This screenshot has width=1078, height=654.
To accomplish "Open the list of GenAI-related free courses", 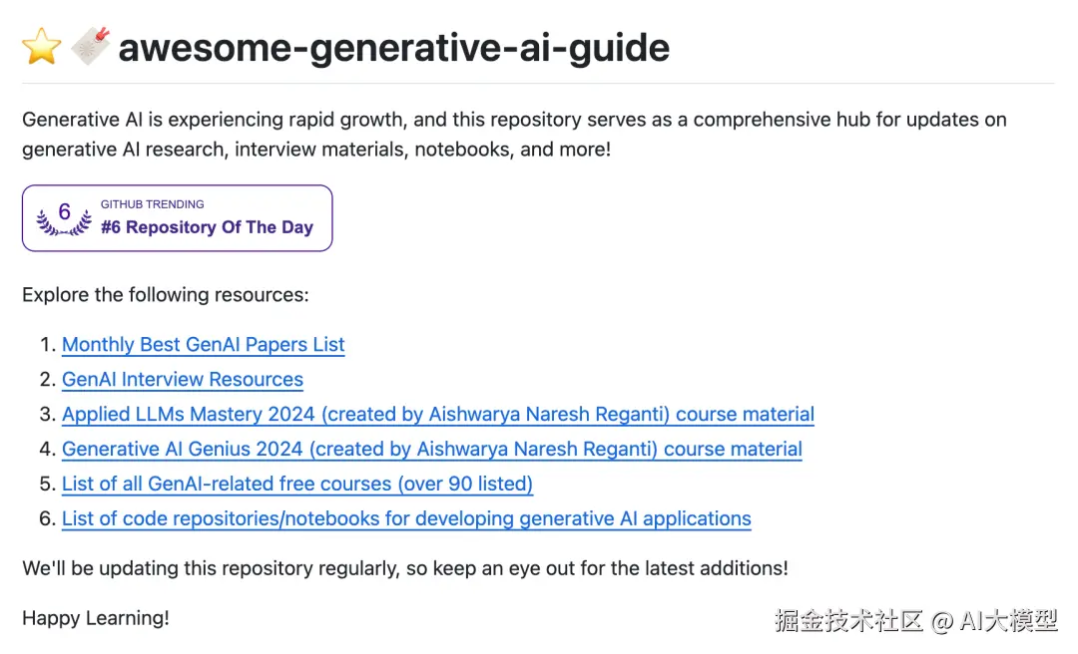I will point(297,485).
